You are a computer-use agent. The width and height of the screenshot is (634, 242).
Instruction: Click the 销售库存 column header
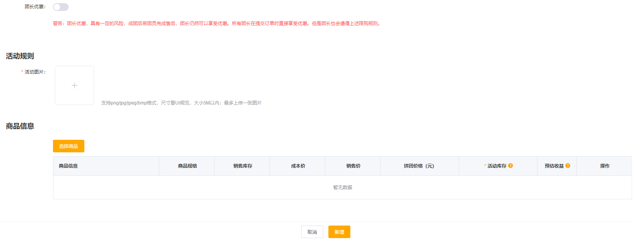click(x=242, y=166)
